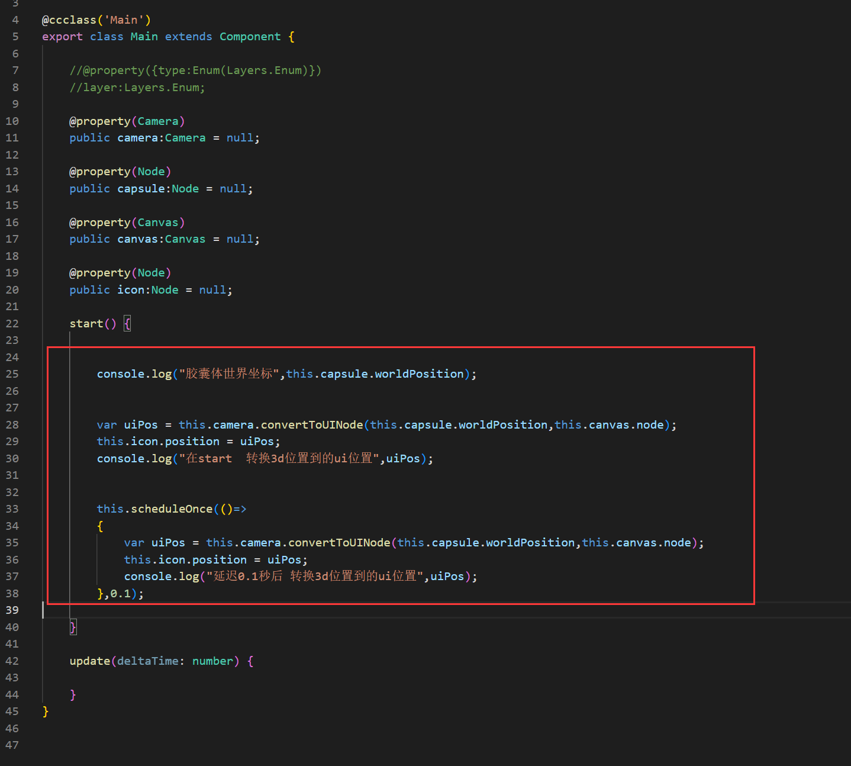The height and width of the screenshot is (766, 851).
Task: Click the 'update' method name on line 42
Action: (90, 661)
